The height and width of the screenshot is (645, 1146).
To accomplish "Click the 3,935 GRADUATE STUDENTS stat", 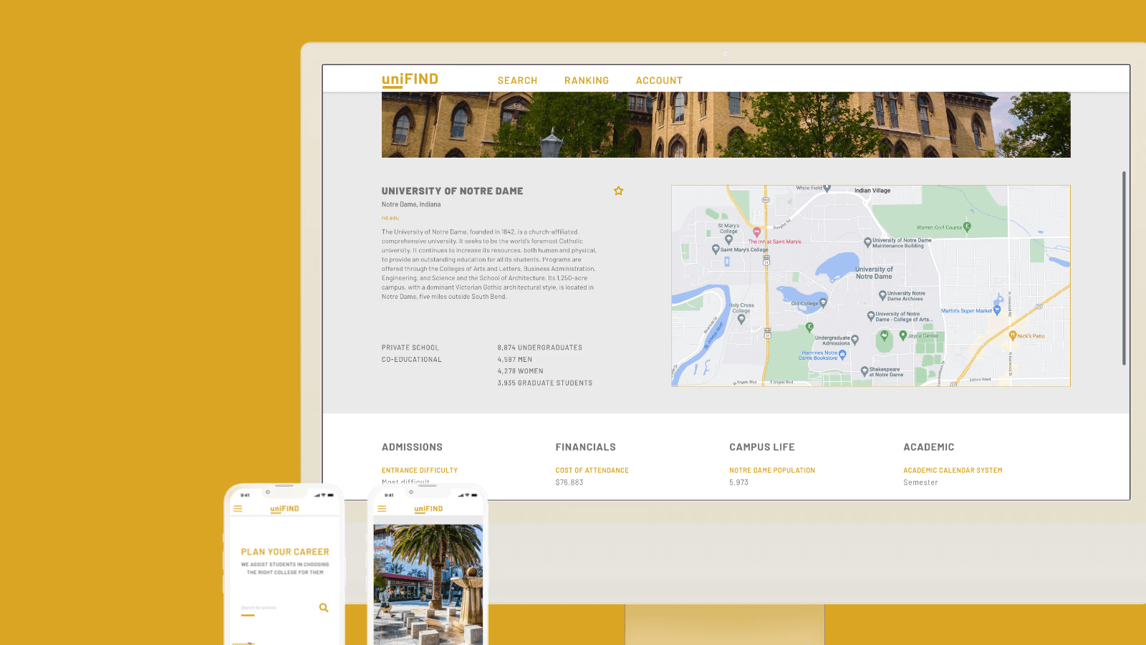I will coord(545,383).
